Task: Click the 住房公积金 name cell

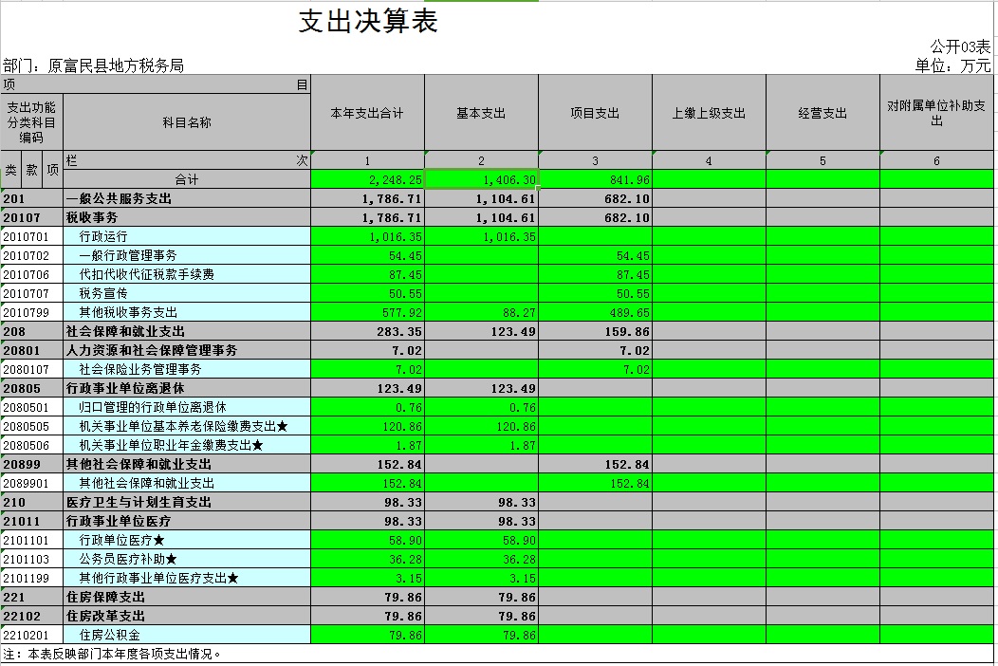Action: [x=187, y=635]
